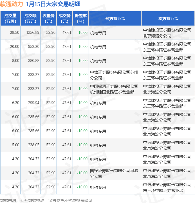195x203 pixels.
Task: Click 机构专用 in the 28.50 row
Action: click(98, 33)
